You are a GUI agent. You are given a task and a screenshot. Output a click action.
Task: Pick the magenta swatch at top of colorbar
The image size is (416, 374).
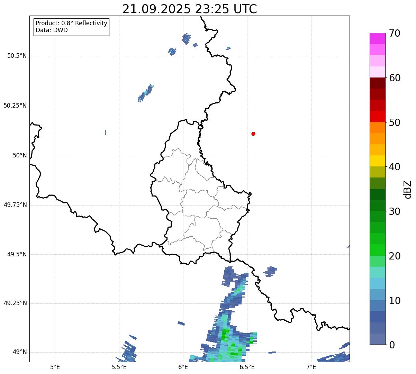click(377, 38)
